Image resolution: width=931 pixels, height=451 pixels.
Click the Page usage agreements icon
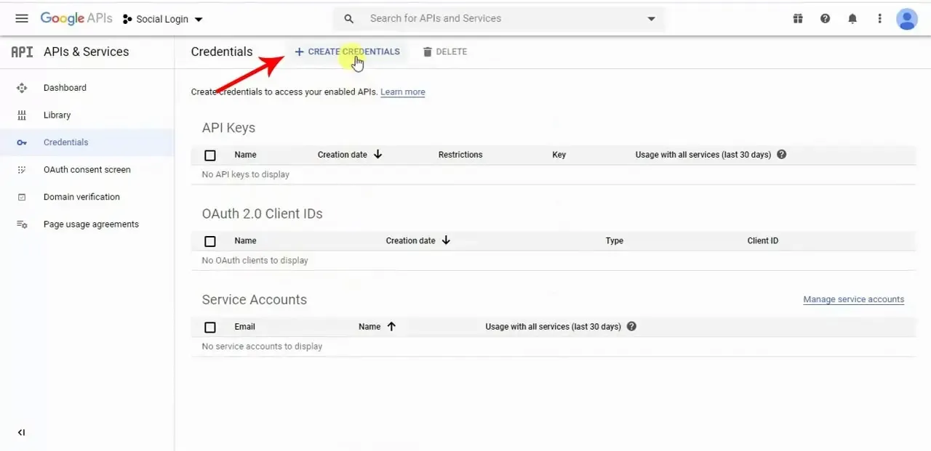pyautogui.click(x=22, y=224)
